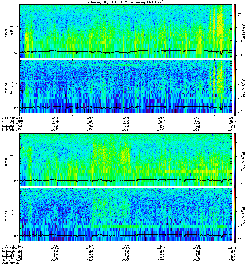Screen dimensions: 248x265
Task: Select the 0440 time tick label
Action: pyautogui.click(x=90, y=260)
